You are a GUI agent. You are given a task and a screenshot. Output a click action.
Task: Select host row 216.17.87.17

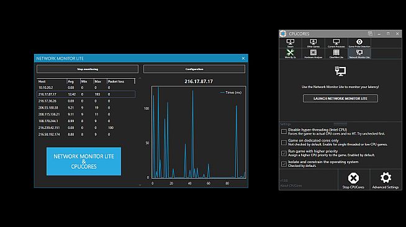[86, 94]
